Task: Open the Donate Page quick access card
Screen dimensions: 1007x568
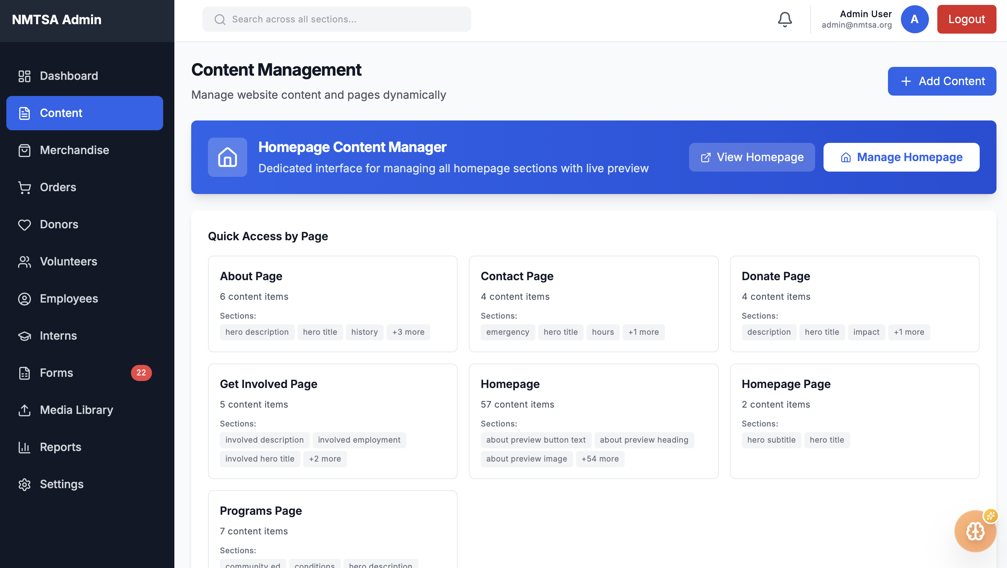Action: pyautogui.click(x=854, y=303)
